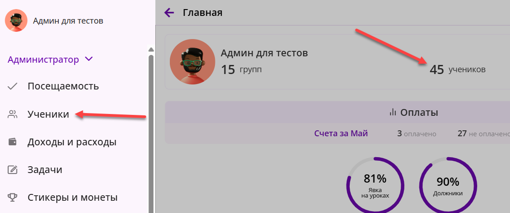This screenshot has width=510, height=213.
Task: Click the 90% Должники progress ring
Action: 448,185
